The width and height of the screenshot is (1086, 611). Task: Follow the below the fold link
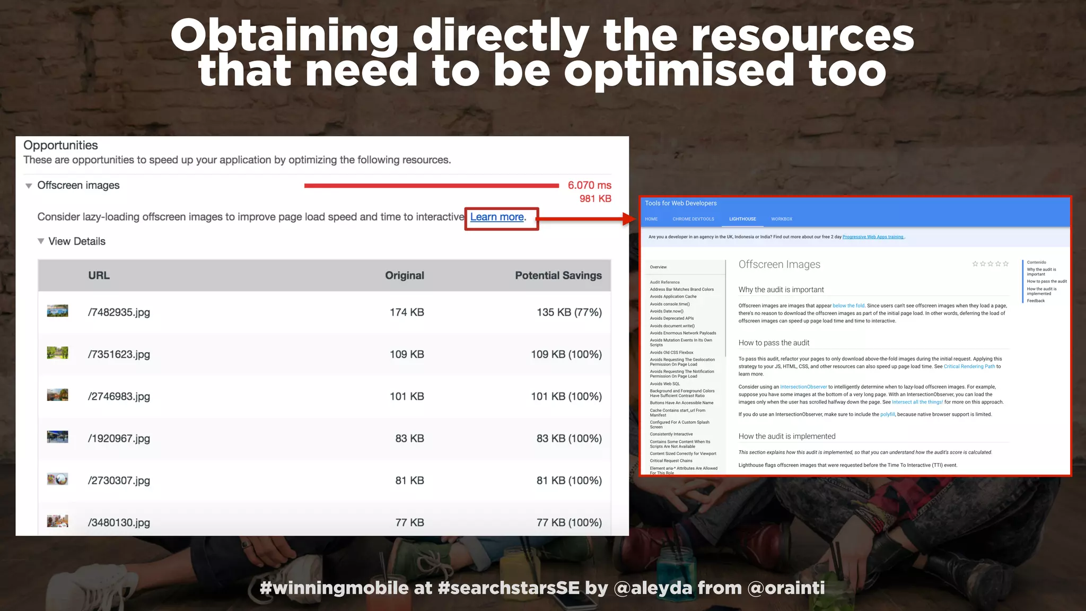pyautogui.click(x=848, y=305)
